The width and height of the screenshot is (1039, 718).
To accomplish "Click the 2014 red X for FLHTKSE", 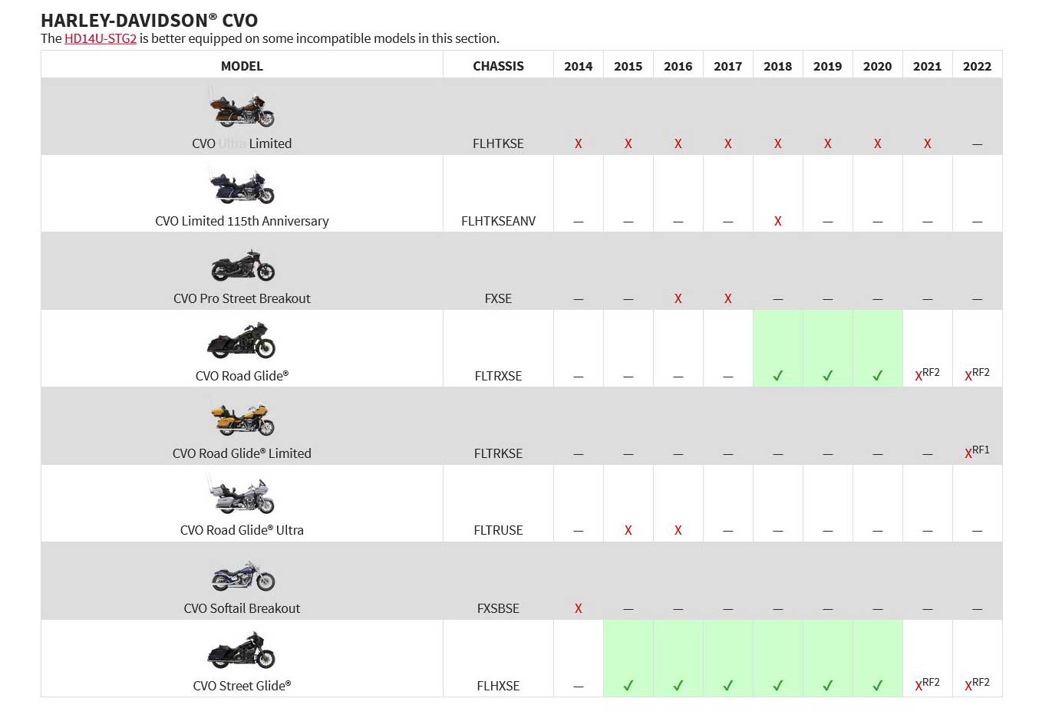I will (579, 143).
